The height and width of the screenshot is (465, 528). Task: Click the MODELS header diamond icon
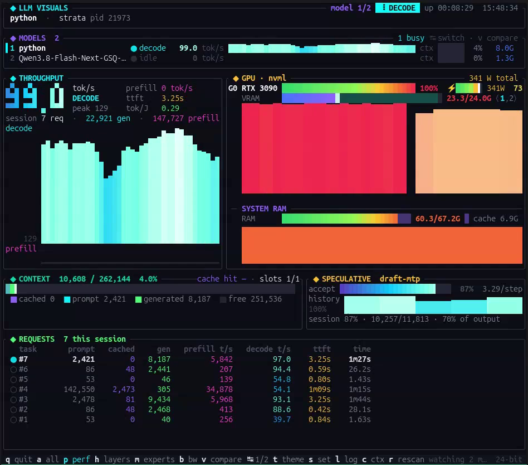coord(13,38)
